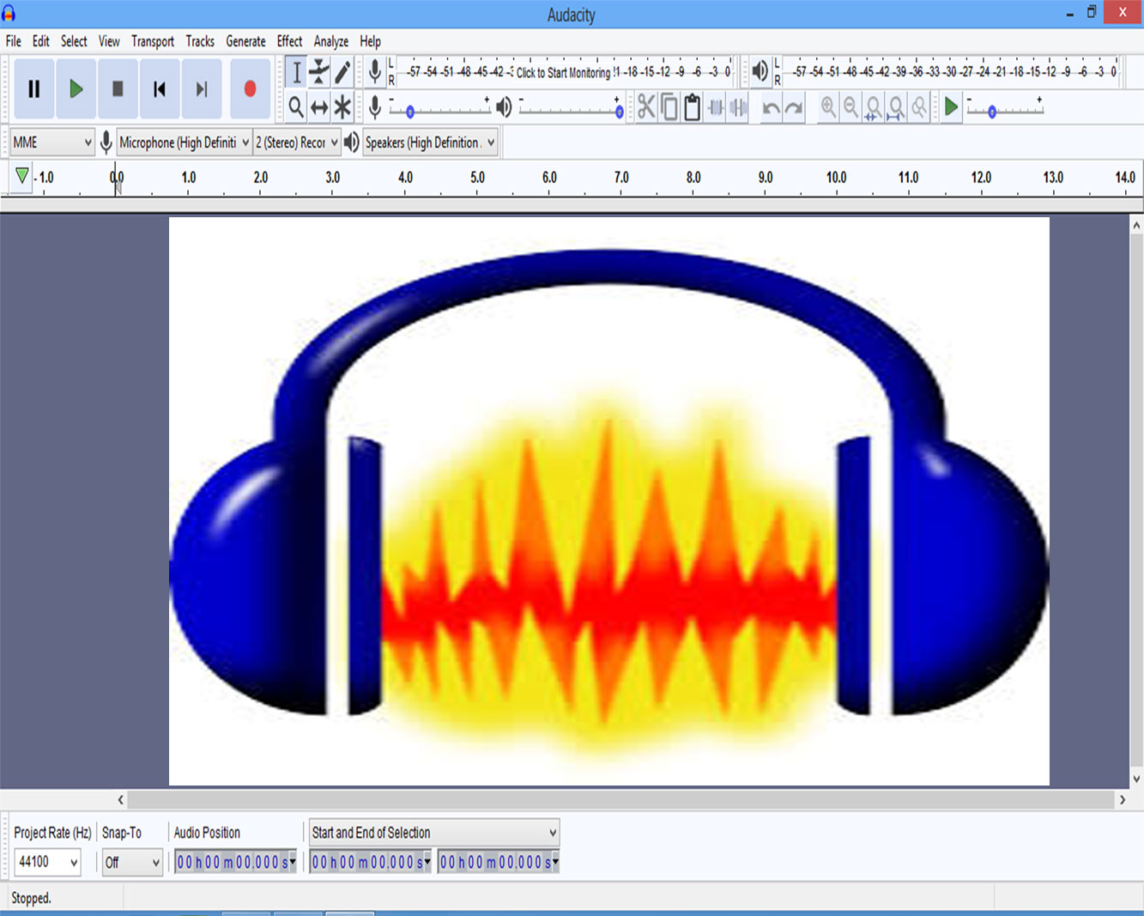This screenshot has height=916, width=1144.
Task: Skip to Start of the track
Action: [x=160, y=88]
